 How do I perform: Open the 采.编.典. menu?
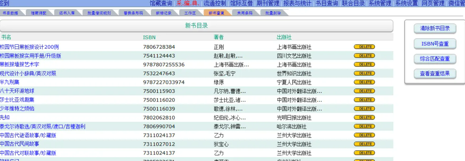click(x=188, y=3)
